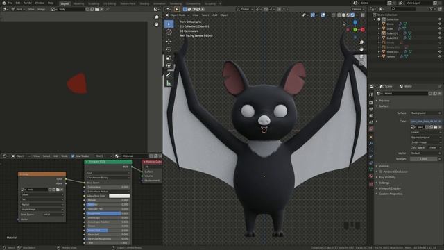
Task: Open the image editor View menu
Action: [x=31, y=9]
